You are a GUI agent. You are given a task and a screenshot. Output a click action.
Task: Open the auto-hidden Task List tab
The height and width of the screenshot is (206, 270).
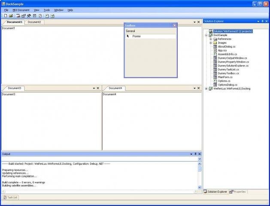(10, 197)
